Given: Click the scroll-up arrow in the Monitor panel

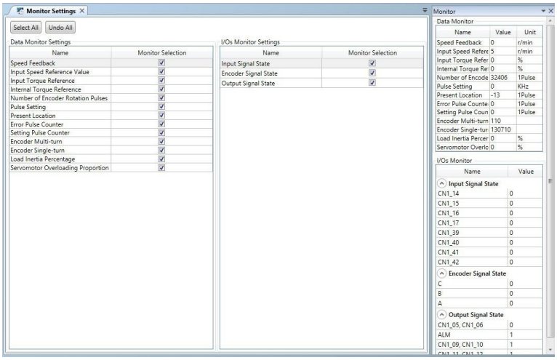Looking at the screenshot, I should pos(550,21).
